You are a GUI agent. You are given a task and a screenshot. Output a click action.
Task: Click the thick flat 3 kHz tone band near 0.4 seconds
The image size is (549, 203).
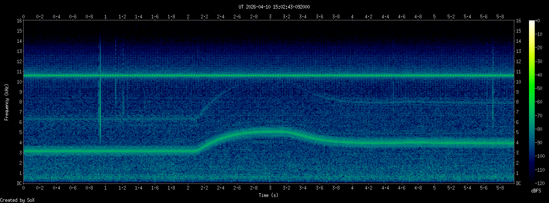pos(56,151)
